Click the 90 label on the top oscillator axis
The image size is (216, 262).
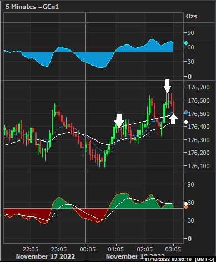click(x=191, y=33)
